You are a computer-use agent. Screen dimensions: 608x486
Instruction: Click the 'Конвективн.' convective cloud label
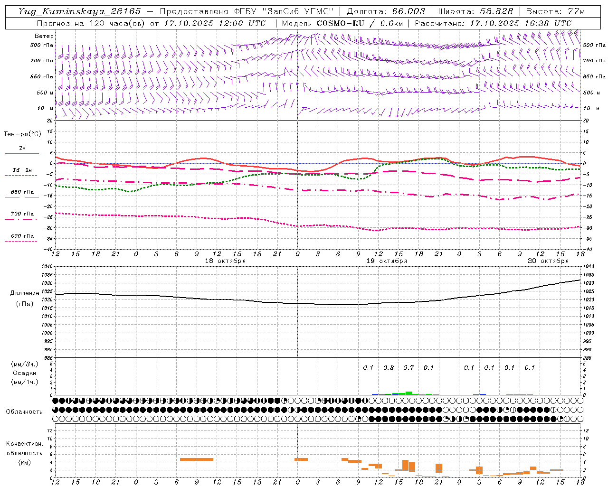pyautogui.click(x=25, y=444)
